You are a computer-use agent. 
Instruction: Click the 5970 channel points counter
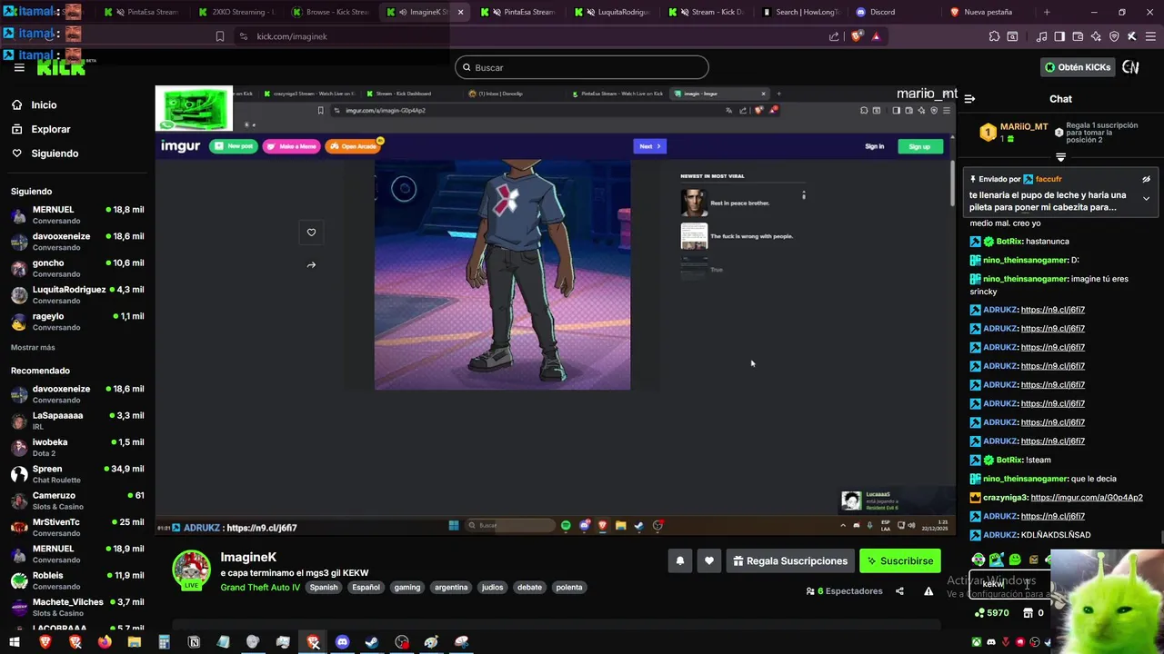point(991,613)
